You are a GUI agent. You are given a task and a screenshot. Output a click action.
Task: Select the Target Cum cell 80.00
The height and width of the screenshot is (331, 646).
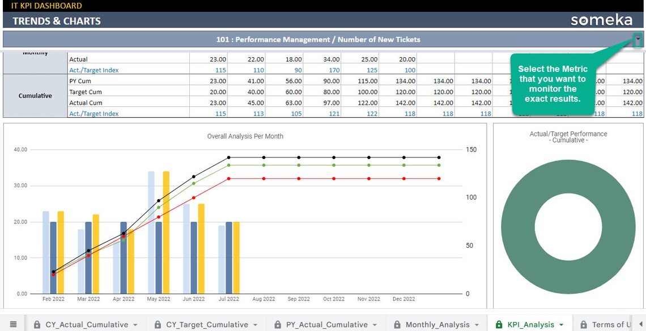322,92
